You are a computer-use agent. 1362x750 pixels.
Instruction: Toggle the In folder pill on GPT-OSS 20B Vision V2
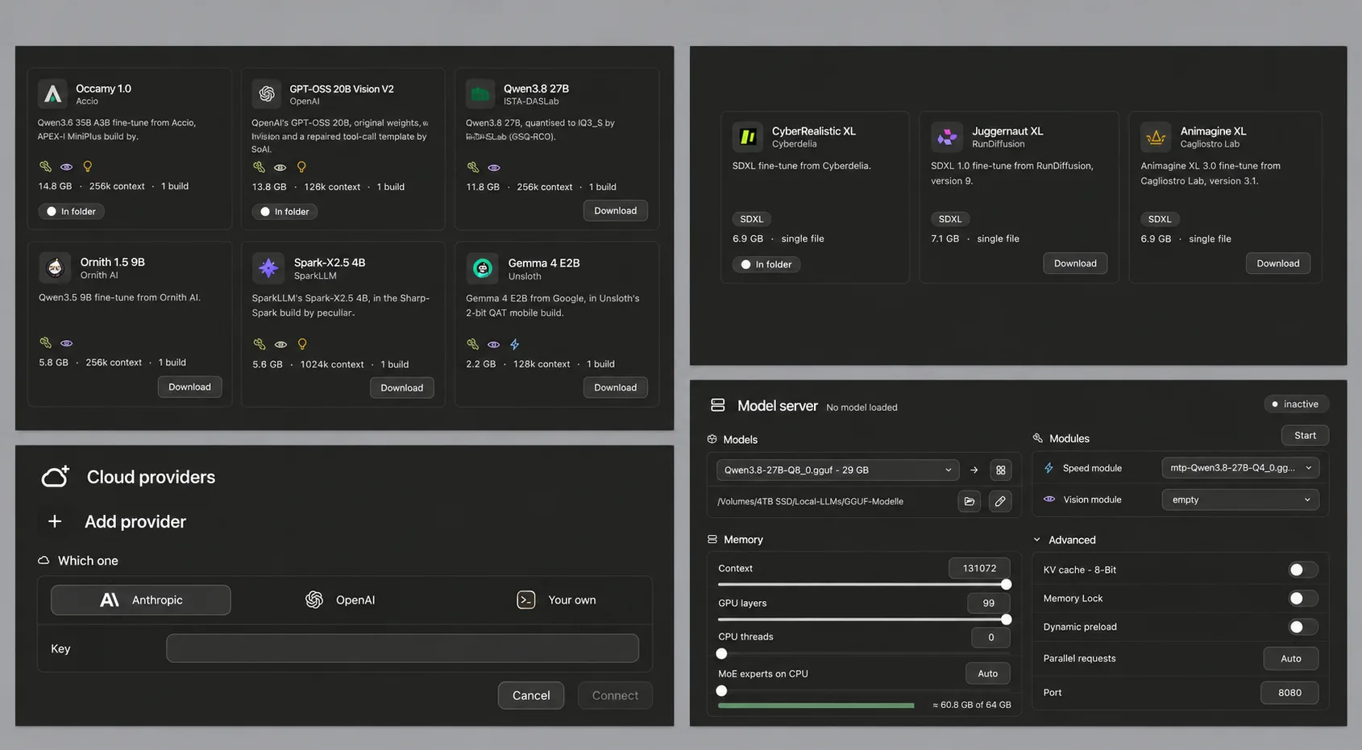285,211
